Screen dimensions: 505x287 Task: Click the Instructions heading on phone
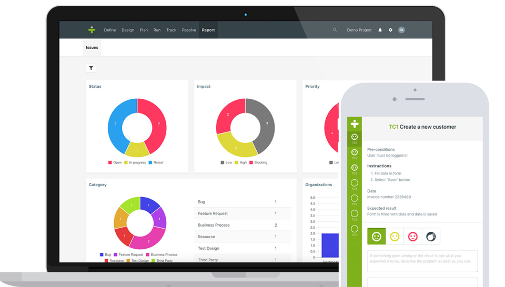coord(379,166)
